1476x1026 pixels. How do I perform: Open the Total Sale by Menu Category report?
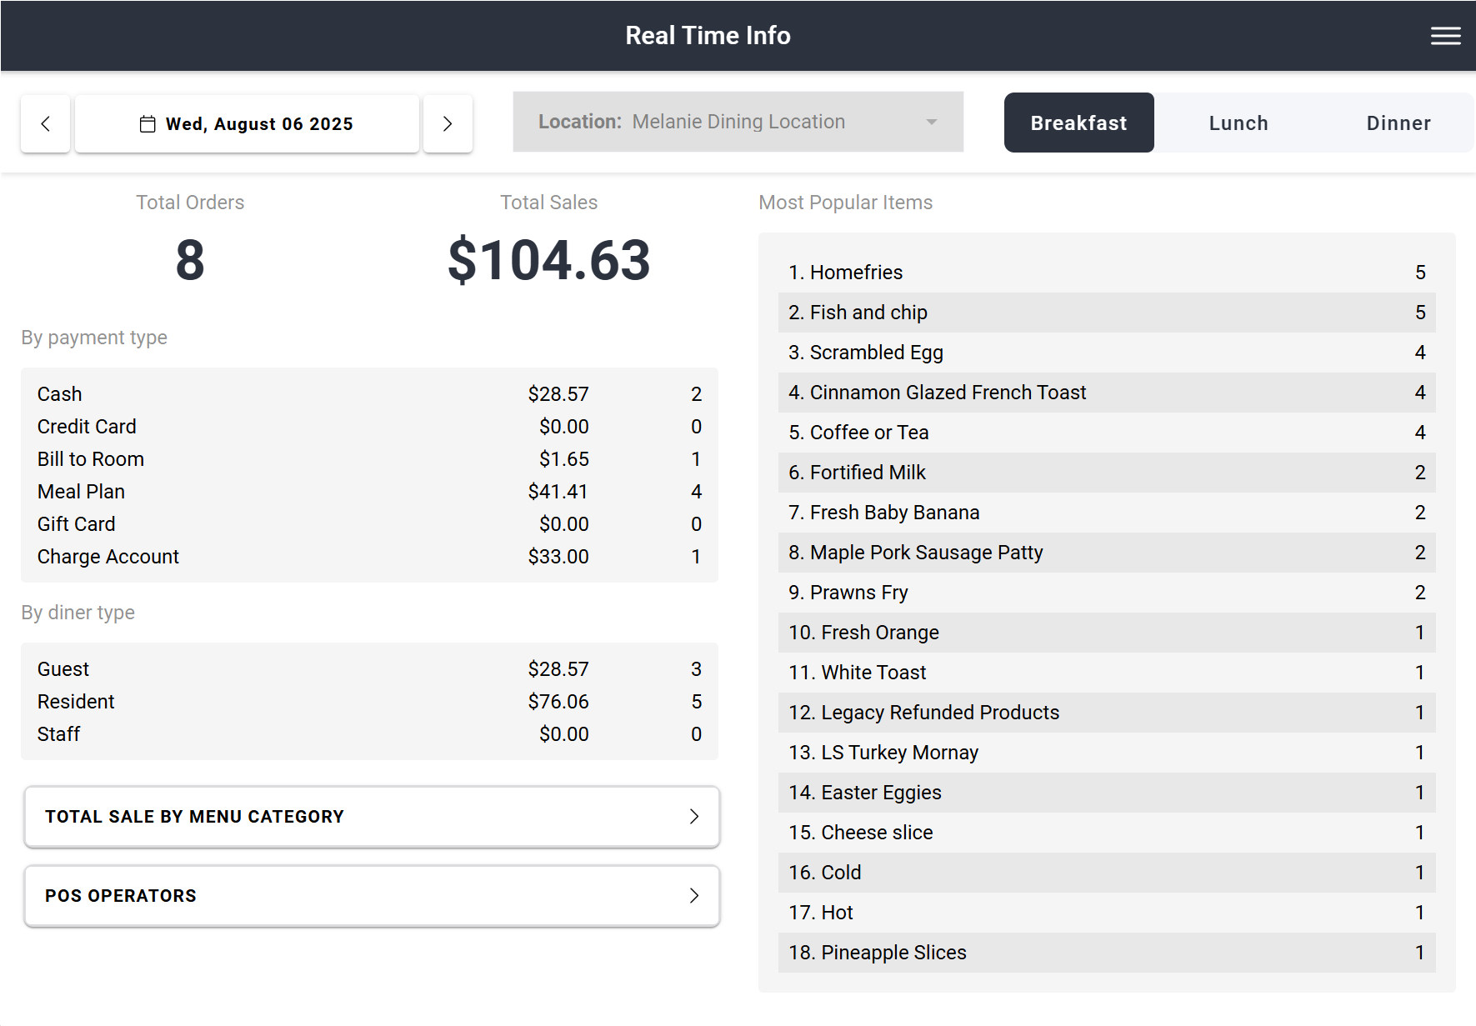coord(371,817)
